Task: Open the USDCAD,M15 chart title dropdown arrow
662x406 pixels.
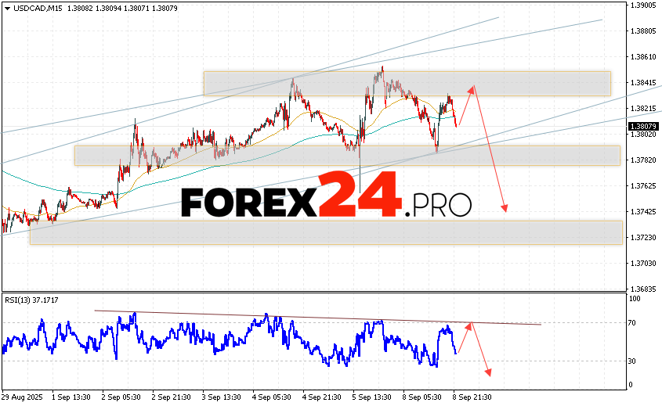Action: (x=8, y=9)
